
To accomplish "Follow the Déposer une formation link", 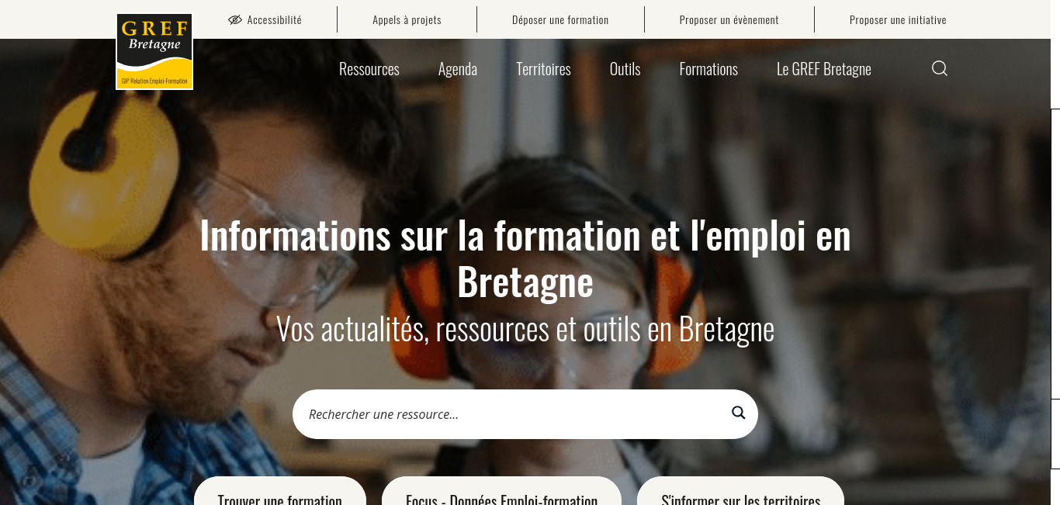I will click(x=560, y=20).
